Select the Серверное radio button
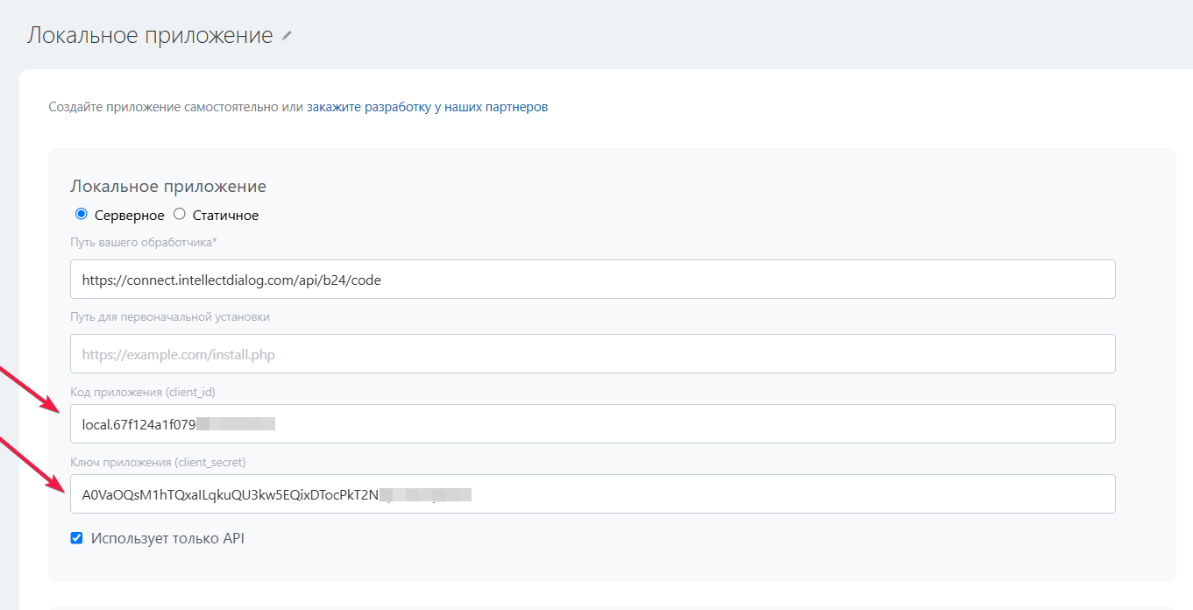The width and height of the screenshot is (1193, 610). click(82, 214)
